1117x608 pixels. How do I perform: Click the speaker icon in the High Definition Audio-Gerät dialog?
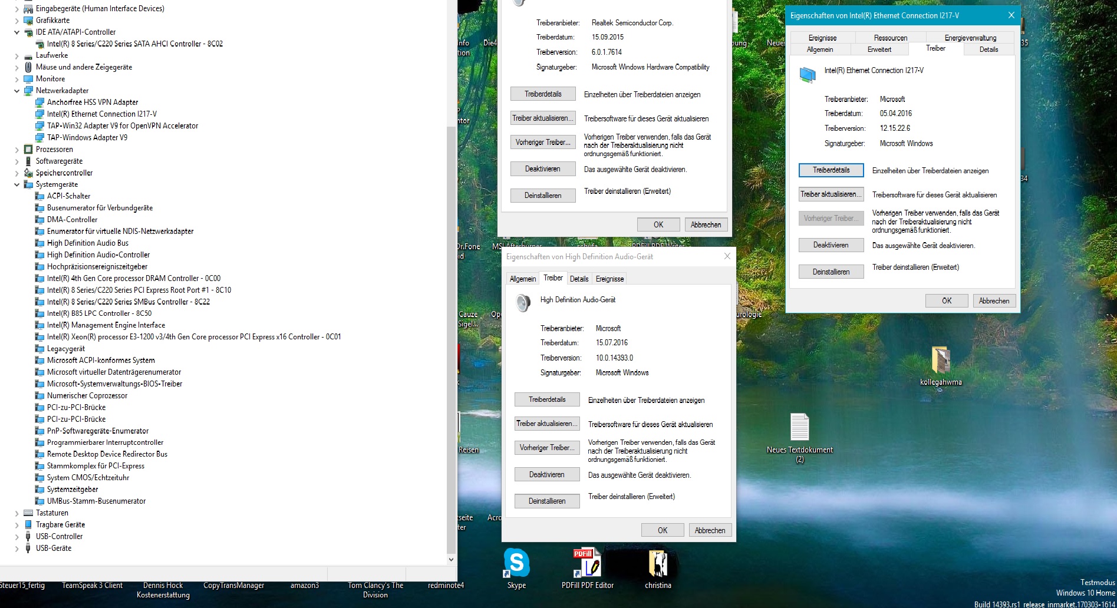(x=523, y=303)
